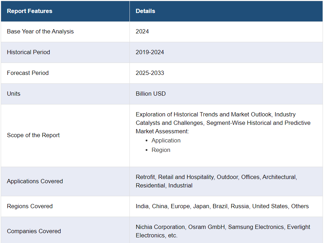Click the Details column header
The image size is (324, 243).
145,11
